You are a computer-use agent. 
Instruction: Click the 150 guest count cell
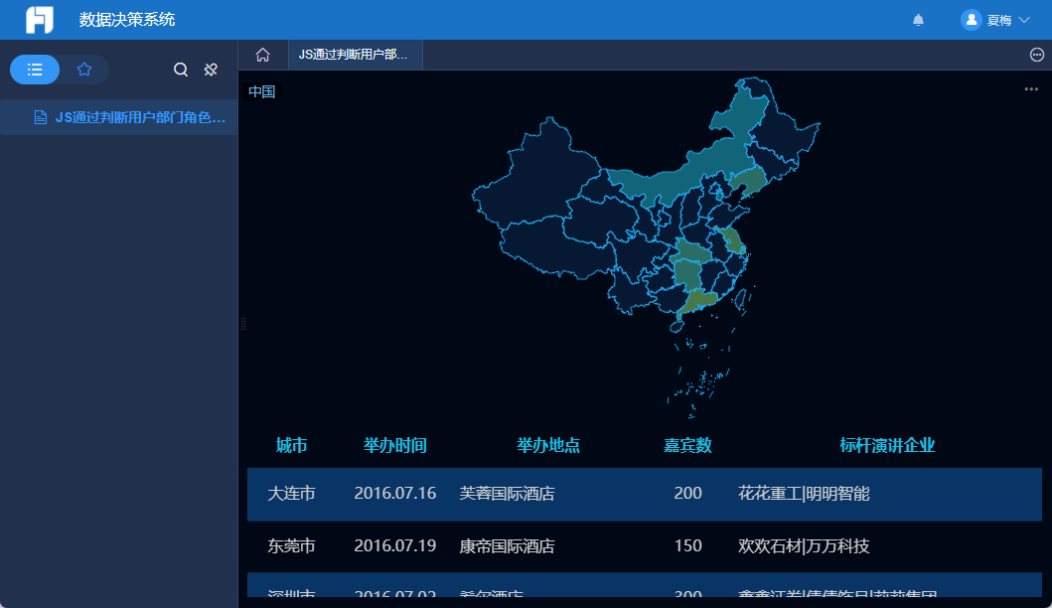tap(687, 545)
